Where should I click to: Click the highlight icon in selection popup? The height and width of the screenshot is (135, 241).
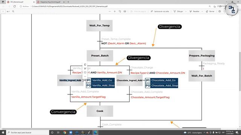click(x=85, y=68)
